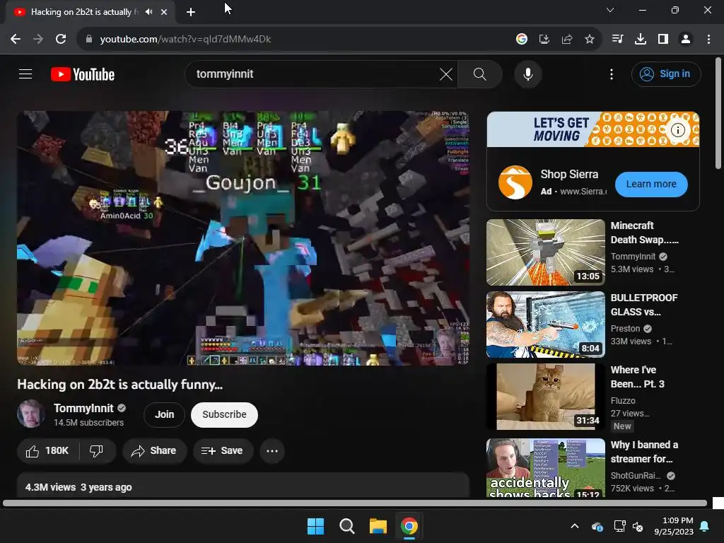The width and height of the screenshot is (724, 543).
Task: Open Windows Start menu
Action: (316, 526)
